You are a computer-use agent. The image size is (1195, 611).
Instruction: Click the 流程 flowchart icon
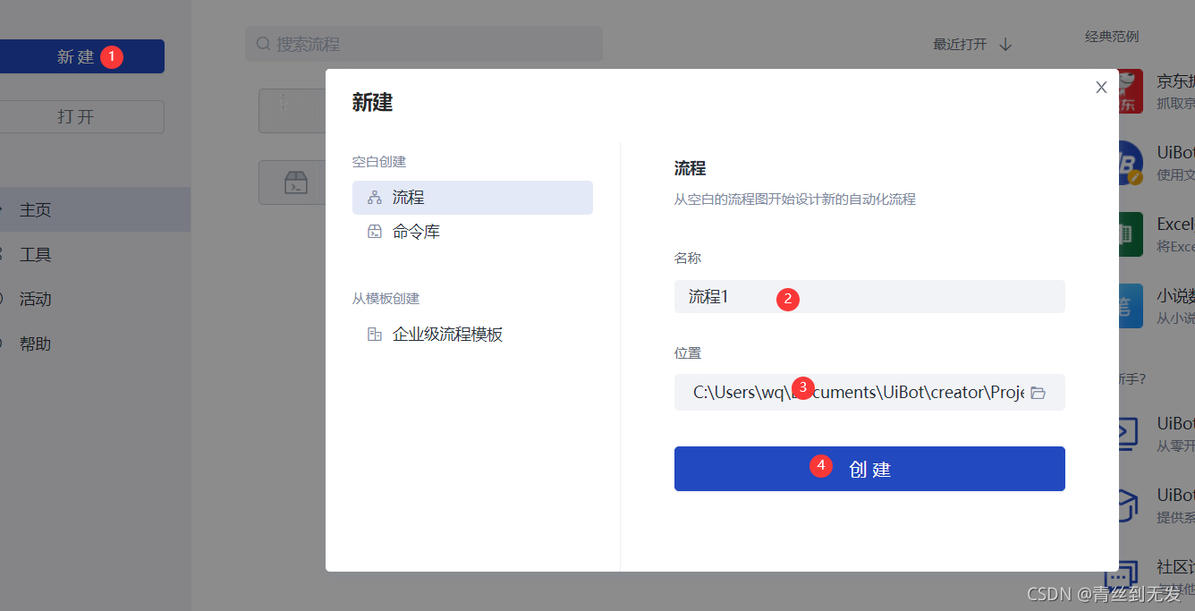point(375,198)
